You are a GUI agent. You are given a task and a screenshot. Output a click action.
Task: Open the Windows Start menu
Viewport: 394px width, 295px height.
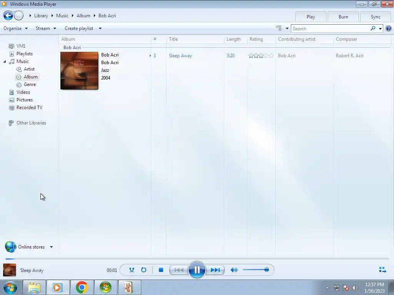(10, 287)
